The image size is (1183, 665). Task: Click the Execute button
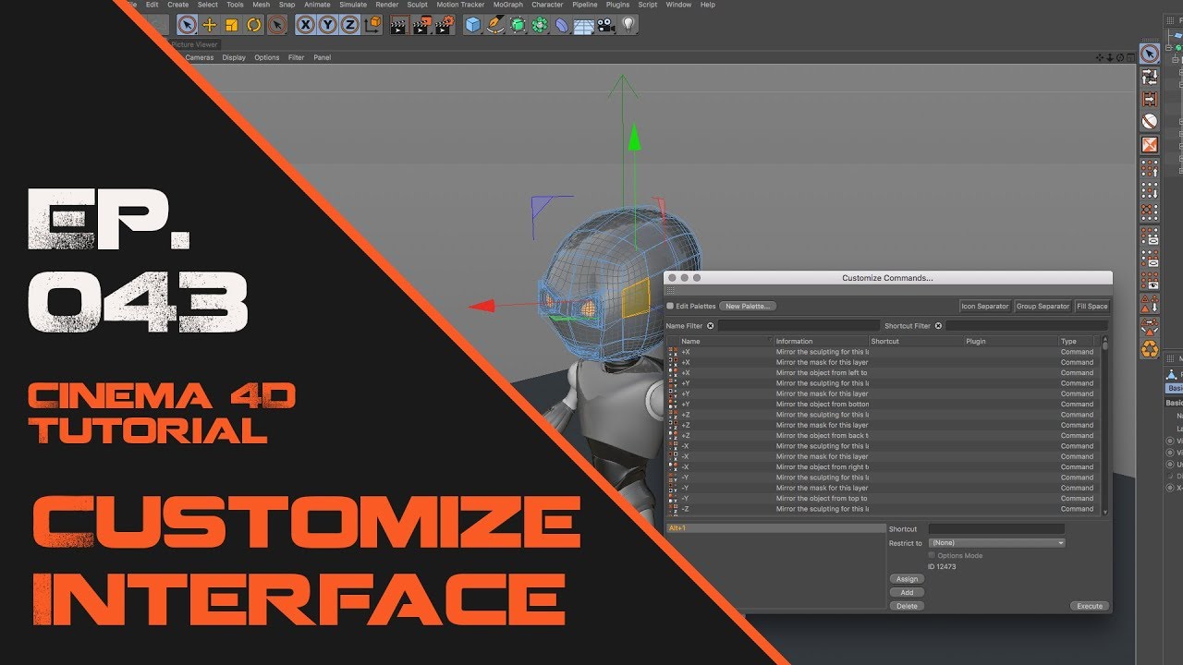pos(1090,607)
